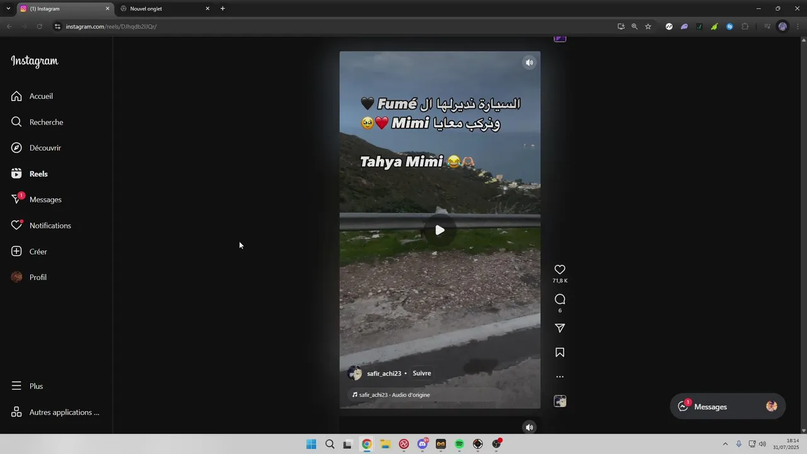Open the Windows Start menu

point(311,444)
